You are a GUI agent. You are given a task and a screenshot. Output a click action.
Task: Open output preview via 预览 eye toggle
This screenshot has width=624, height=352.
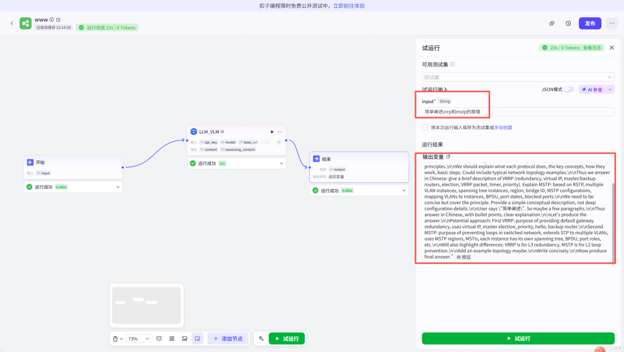click(x=463, y=258)
